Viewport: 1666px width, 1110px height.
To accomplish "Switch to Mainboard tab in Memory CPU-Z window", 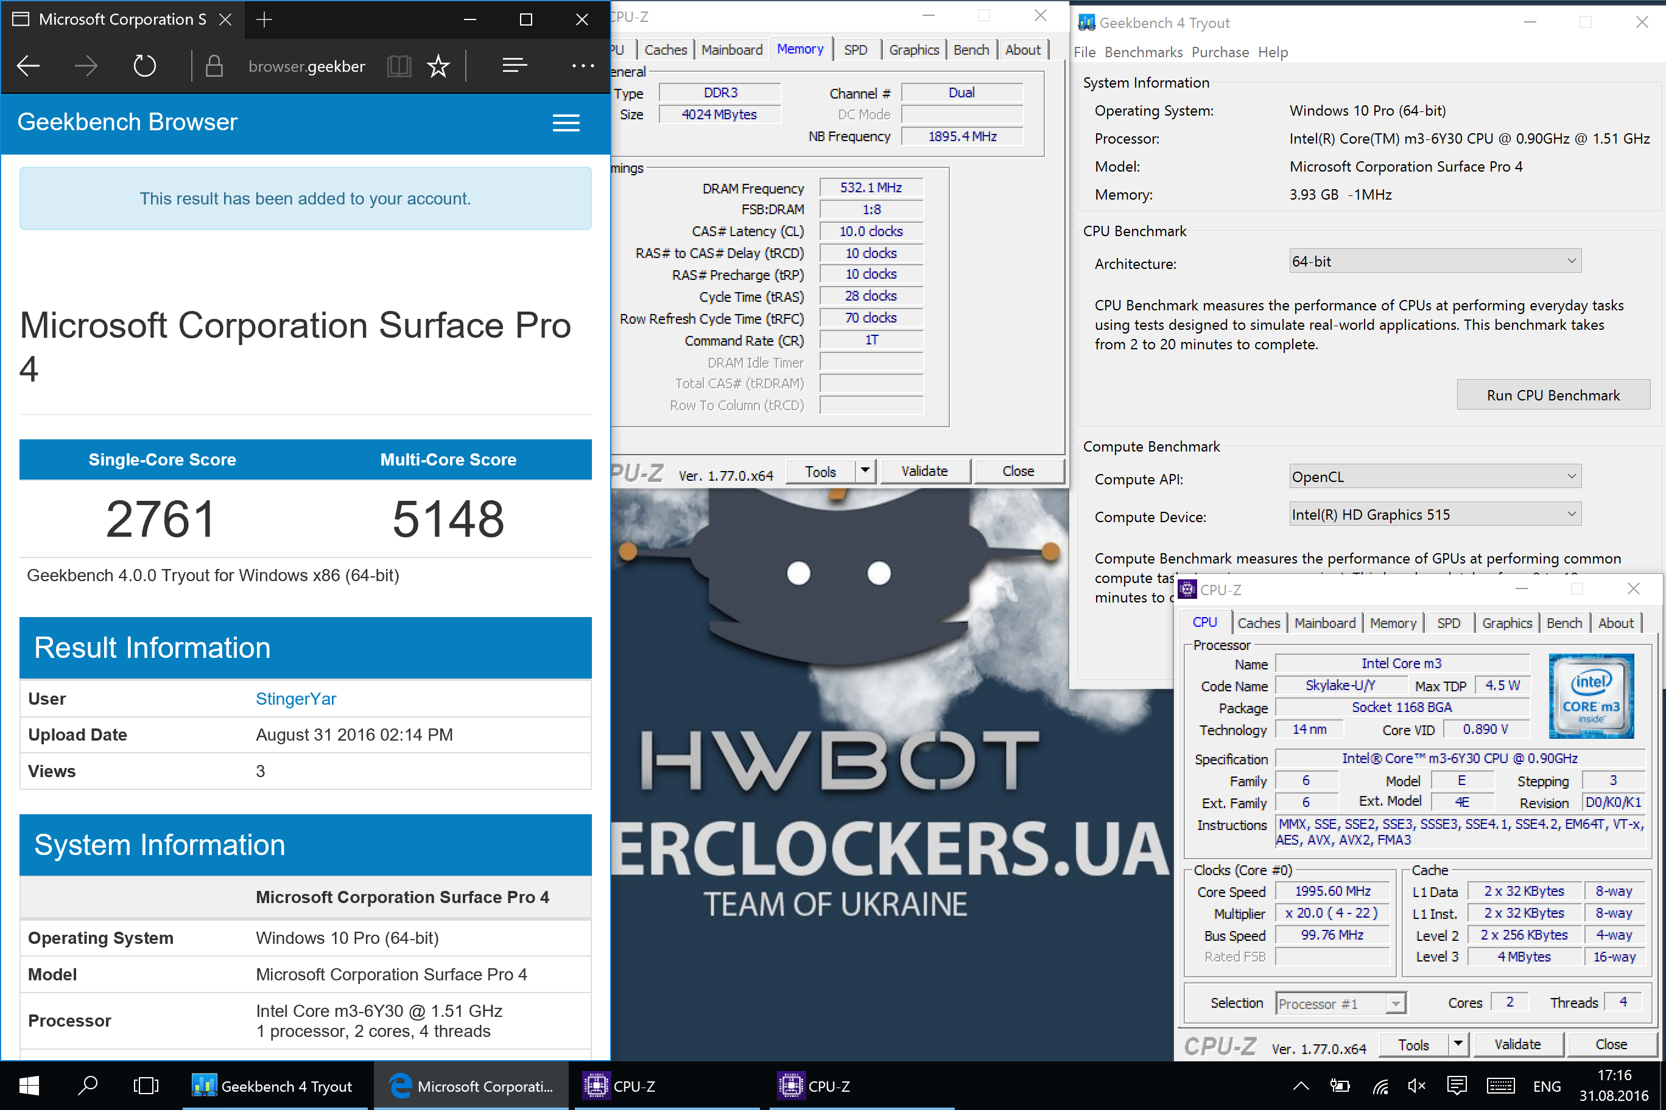I will pyautogui.click(x=732, y=49).
